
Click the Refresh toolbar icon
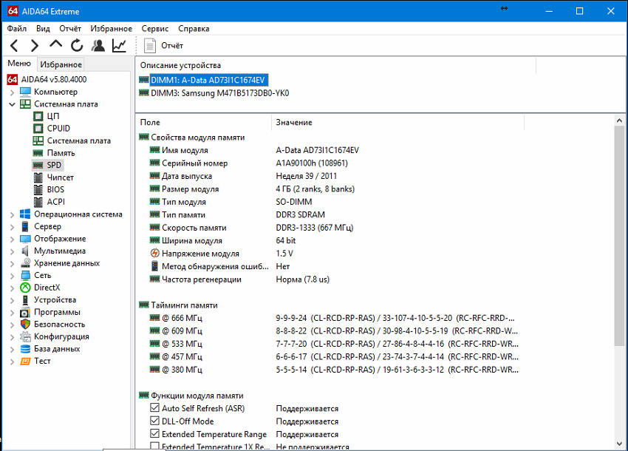tap(77, 46)
